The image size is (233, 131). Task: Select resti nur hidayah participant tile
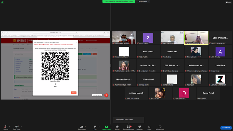point(136,93)
